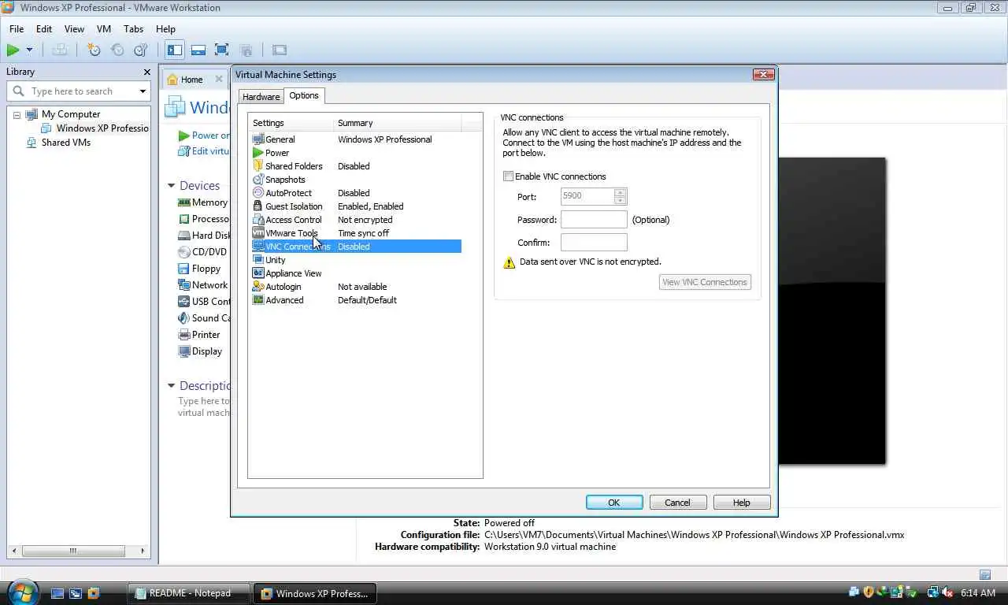Screen dimensions: 1008x605
Task: Click Cancel in Virtual Machine Settings
Action: coord(677,503)
